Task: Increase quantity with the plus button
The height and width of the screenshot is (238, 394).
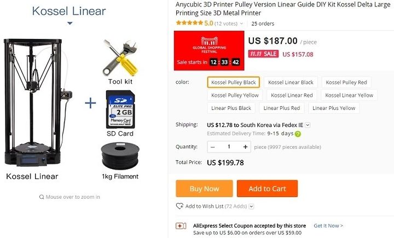Action: coord(245,147)
